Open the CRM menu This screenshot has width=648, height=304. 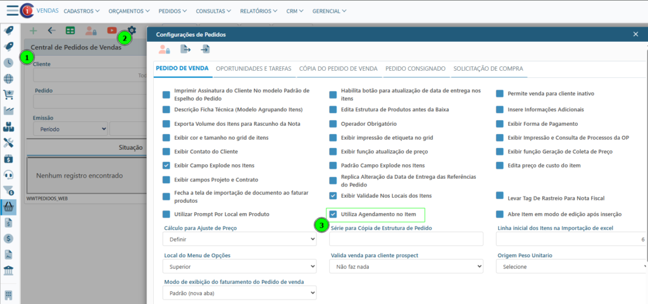(295, 11)
